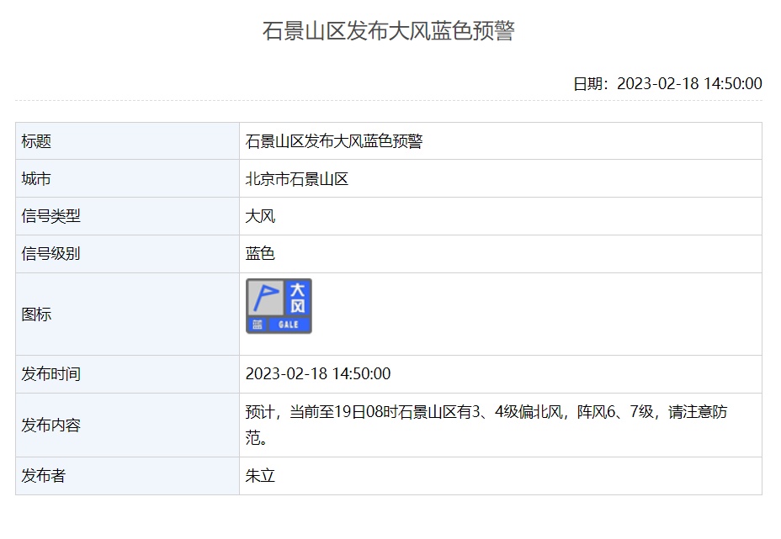Click the flag graphic inside warning icon
Viewport: 781px width, 539px height.
[x=265, y=298]
